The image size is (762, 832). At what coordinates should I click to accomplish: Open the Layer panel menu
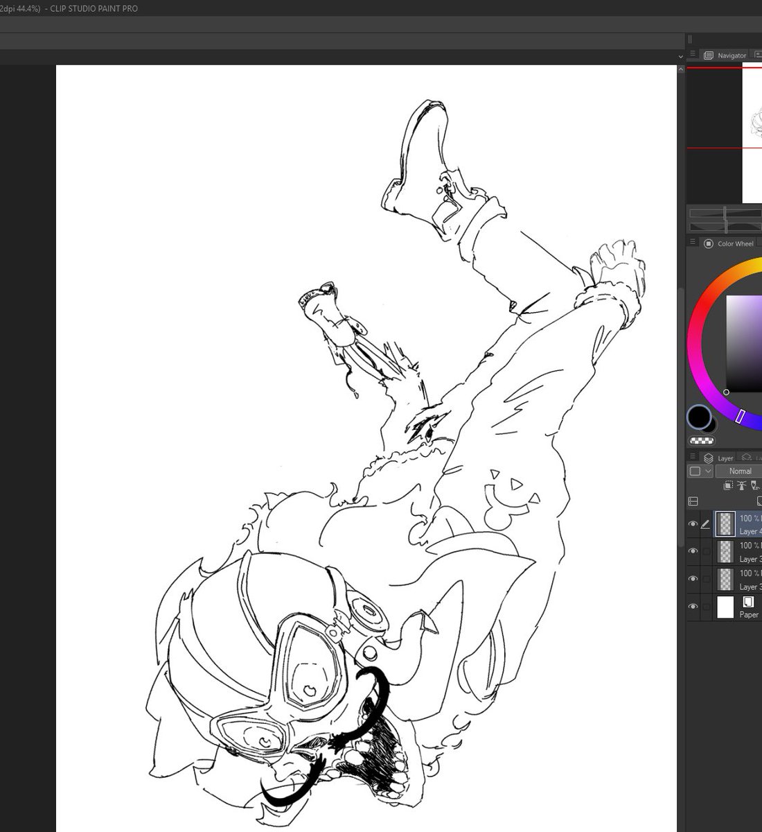click(692, 458)
